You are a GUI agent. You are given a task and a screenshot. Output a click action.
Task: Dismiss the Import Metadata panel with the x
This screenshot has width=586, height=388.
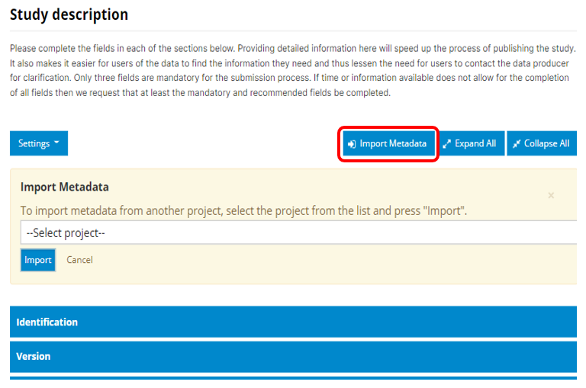[551, 195]
